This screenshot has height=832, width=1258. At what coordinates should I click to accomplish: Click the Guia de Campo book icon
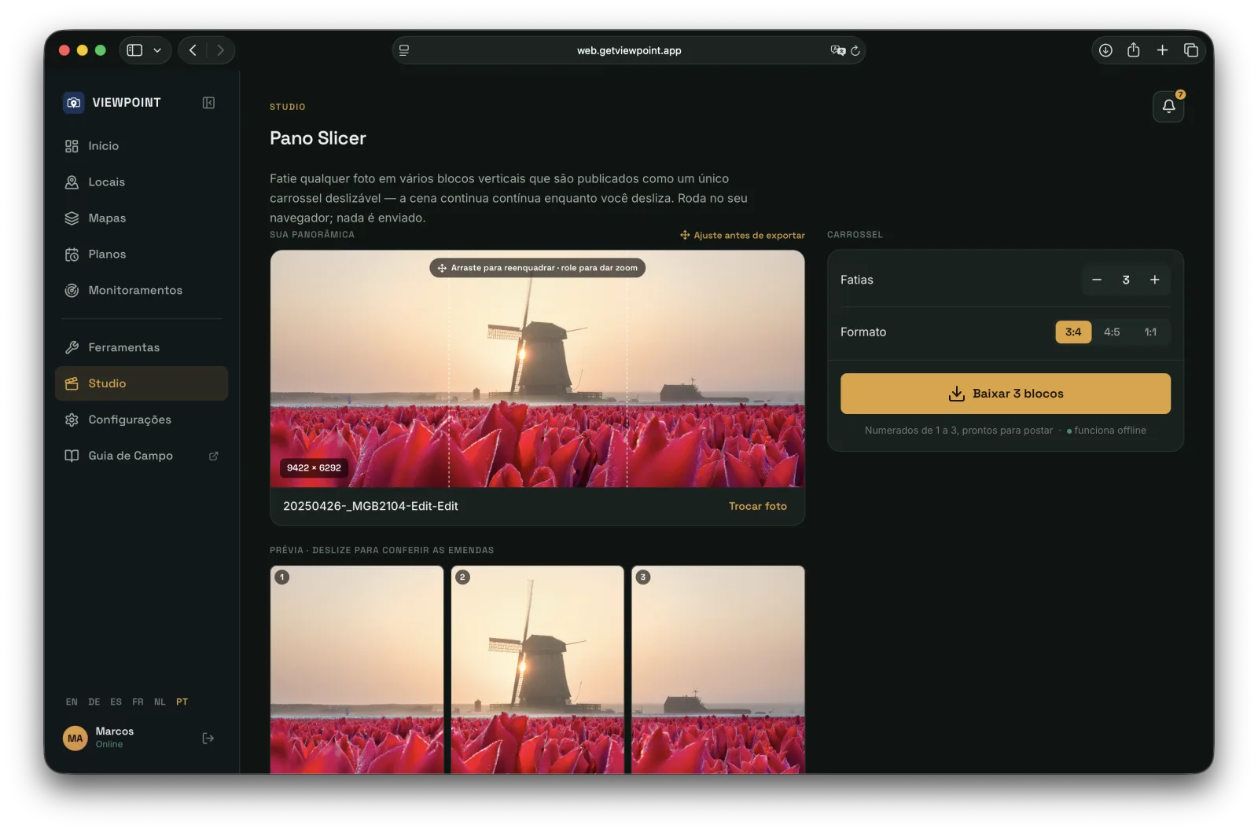[72, 456]
